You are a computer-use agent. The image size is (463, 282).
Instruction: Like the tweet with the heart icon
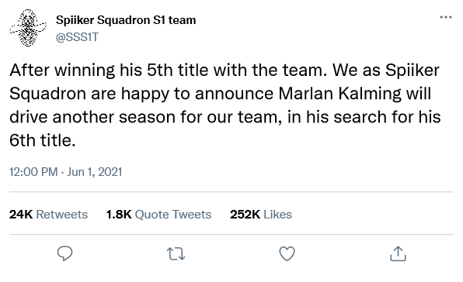287,253
